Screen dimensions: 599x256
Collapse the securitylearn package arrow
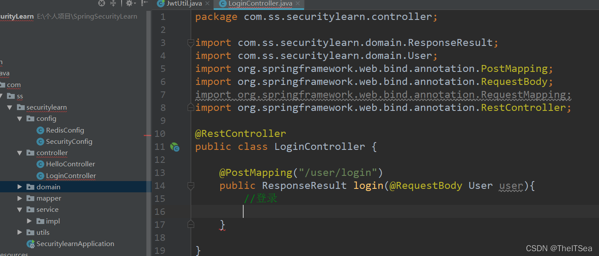(10, 107)
